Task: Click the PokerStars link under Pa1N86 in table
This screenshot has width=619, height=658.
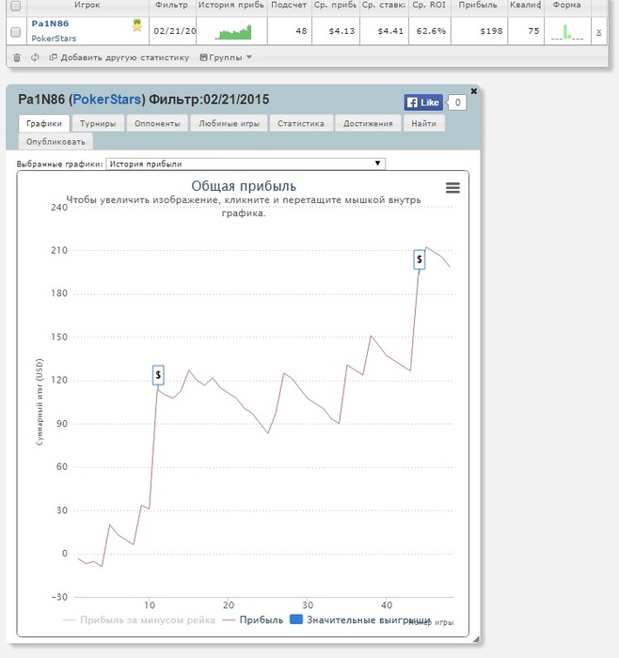Action: pyautogui.click(x=54, y=39)
